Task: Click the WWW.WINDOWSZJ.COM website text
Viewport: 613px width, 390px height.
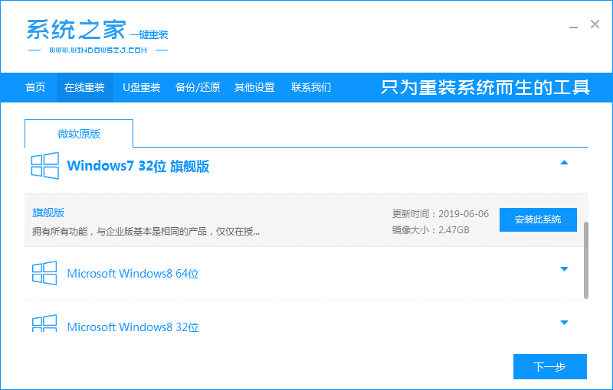Action: click(x=98, y=50)
